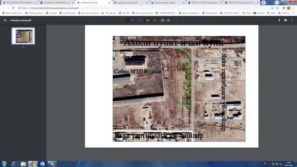Switch to the topografik_xarita (1).pdf tab

click(131, 3)
